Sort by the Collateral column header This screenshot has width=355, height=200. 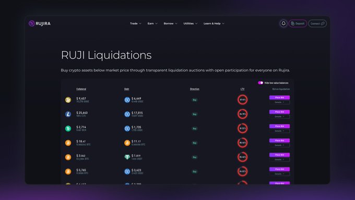pyautogui.click(x=81, y=89)
